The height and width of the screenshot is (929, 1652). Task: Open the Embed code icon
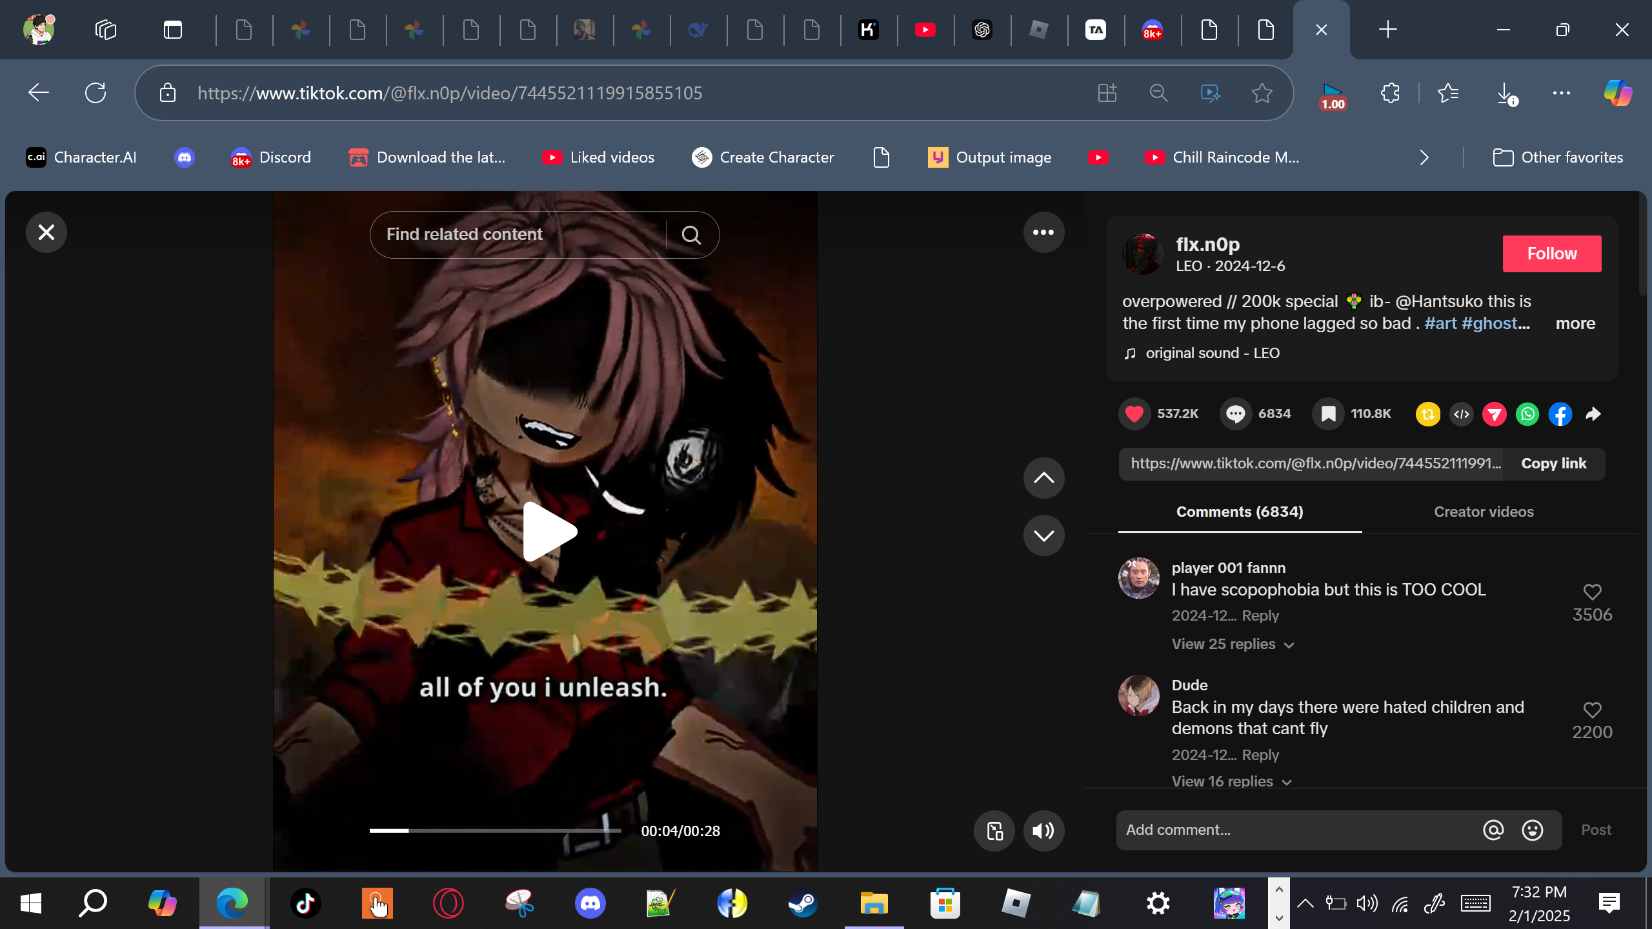tap(1462, 414)
